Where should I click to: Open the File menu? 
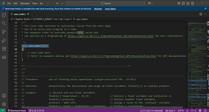[x=9, y=3]
